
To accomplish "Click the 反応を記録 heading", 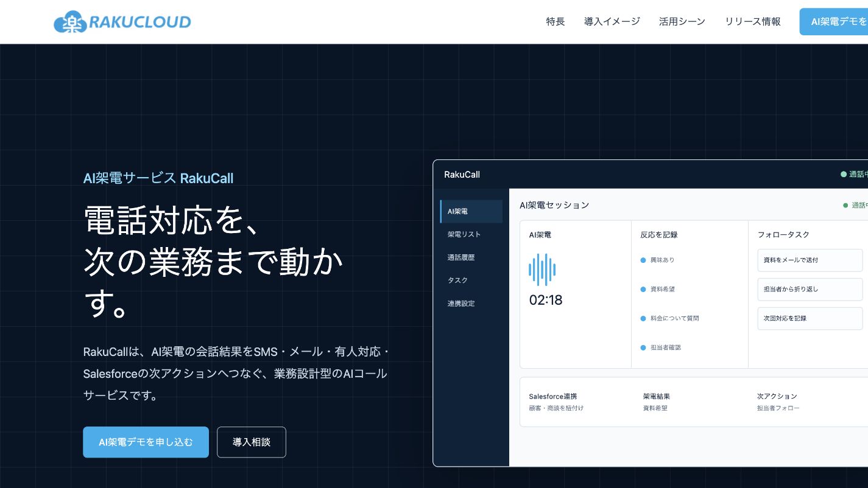I will pyautogui.click(x=659, y=235).
